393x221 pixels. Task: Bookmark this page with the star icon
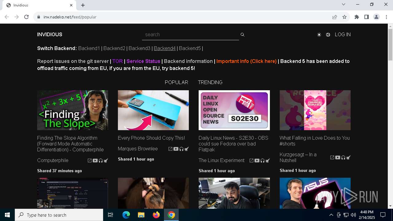(344, 17)
